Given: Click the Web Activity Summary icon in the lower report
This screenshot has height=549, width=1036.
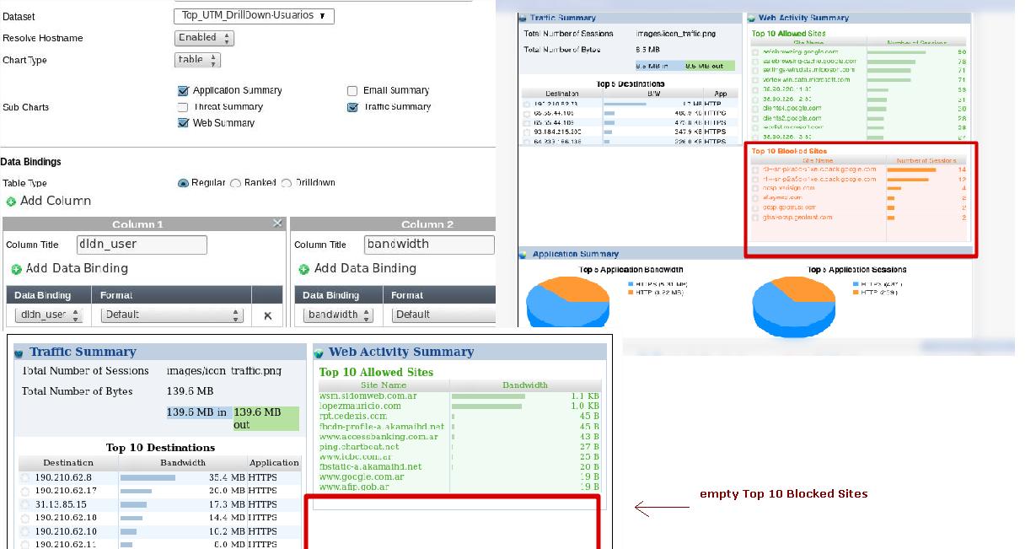Looking at the screenshot, I should coord(319,353).
